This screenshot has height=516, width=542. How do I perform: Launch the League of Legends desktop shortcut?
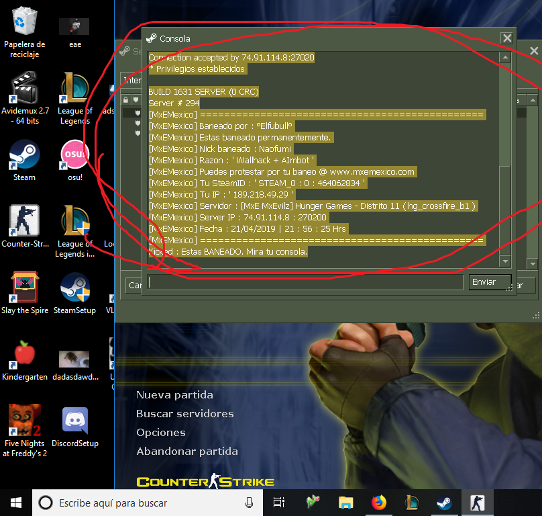pyautogui.click(x=75, y=98)
